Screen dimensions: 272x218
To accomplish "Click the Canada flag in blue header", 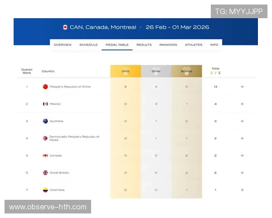I will pos(65,27).
